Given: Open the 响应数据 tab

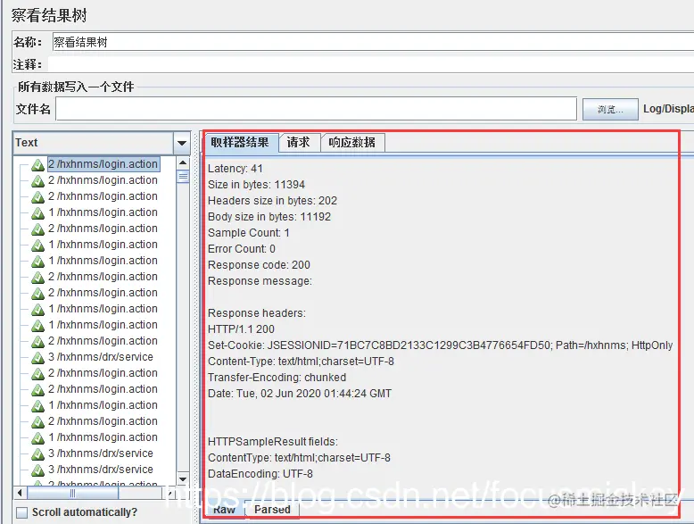Looking at the screenshot, I should tap(352, 142).
